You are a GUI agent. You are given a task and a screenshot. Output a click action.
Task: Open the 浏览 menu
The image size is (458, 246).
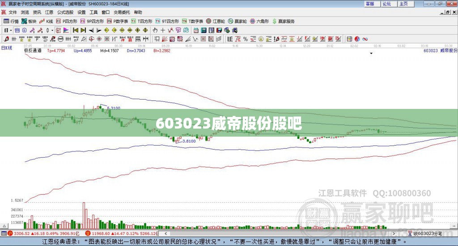click(25, 12)
